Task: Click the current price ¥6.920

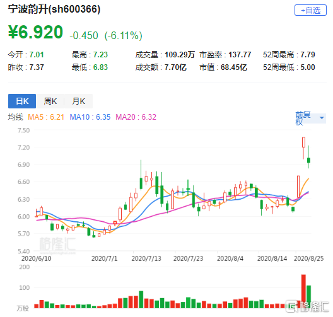Action: point(35,32)
